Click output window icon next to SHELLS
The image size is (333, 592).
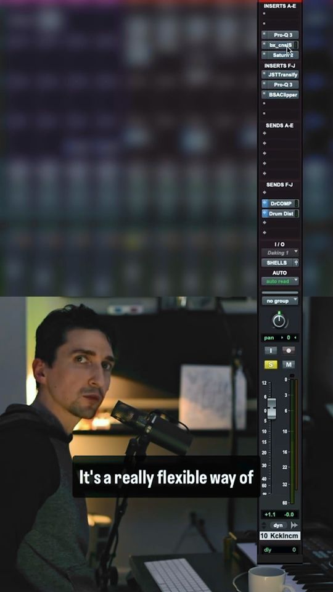tap(296, 263)
